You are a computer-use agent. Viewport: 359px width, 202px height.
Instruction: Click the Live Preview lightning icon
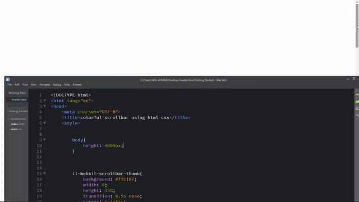(357, 95)
